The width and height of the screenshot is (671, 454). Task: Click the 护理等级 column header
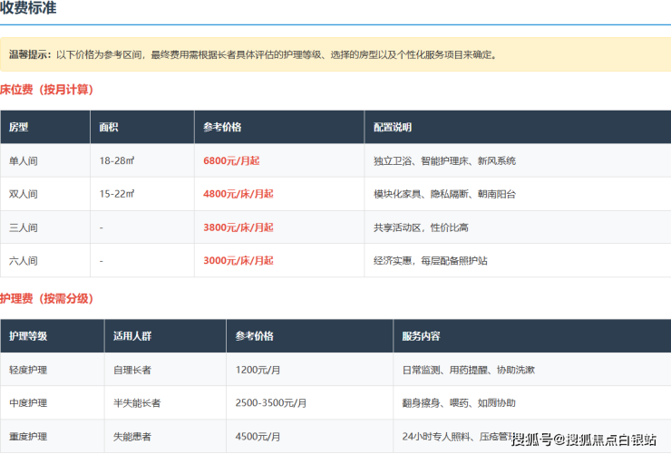click(28, 336)
